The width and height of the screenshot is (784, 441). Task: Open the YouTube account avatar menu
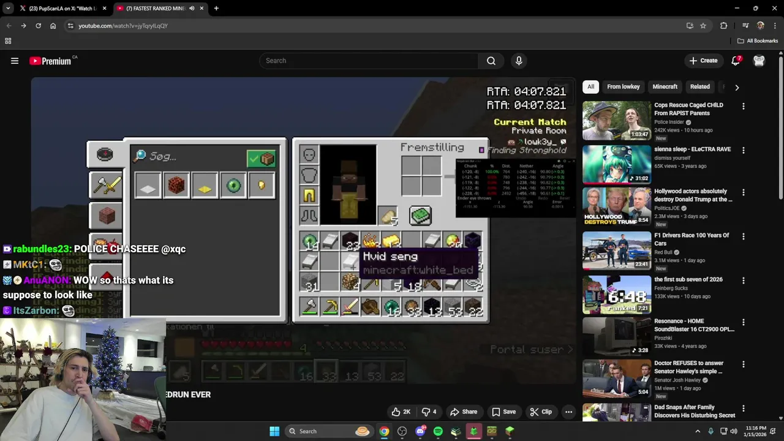[759, 61]
